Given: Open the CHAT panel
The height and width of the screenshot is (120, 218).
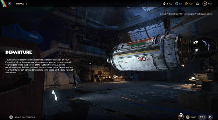Looking at the screenshot, I should tap(194, 117).
